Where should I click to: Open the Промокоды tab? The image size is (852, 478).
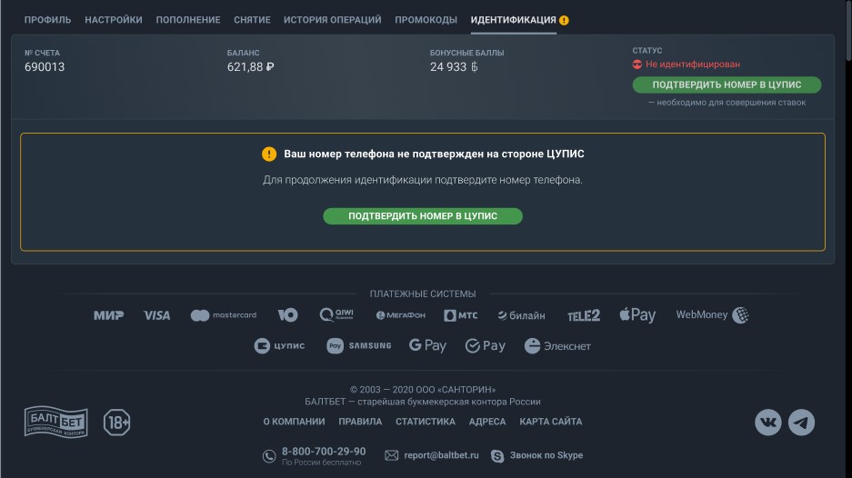click(x=426, y=20)
